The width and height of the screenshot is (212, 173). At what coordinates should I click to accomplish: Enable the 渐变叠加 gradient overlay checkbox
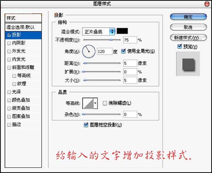click(x=9, y=109)
